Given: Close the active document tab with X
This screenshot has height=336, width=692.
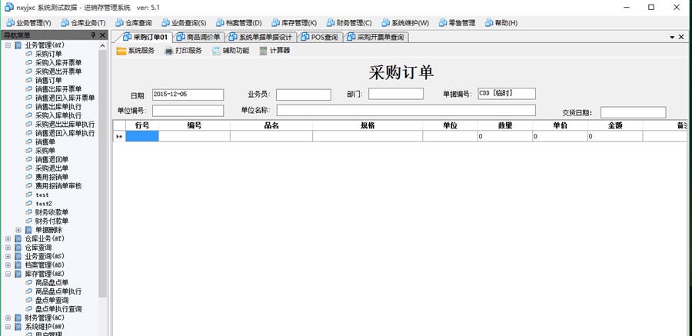Looking at the screenshot, I should [x=681, y=37].
